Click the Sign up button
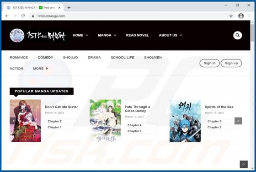Viewport: 256px width, 172px height. 231,63
